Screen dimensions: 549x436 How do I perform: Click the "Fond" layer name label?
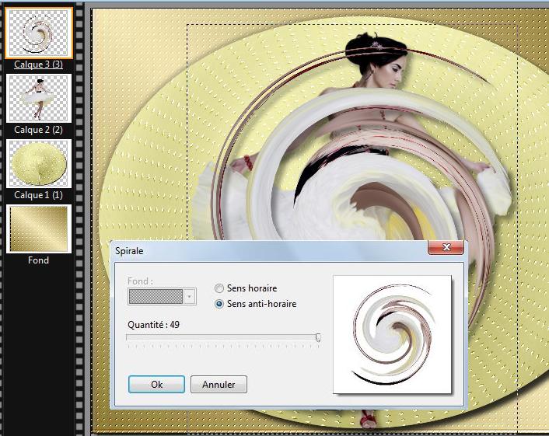point(38,260)
